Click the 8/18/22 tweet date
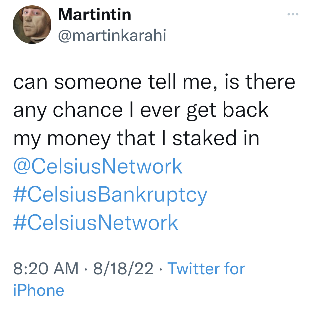This screenshot has width=313, height=309. [x=123, y=268]
